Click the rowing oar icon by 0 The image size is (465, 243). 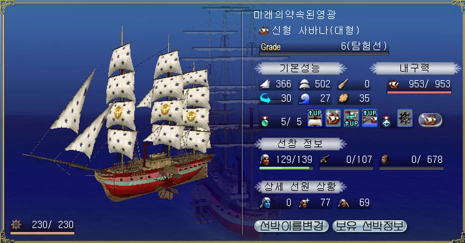click(343, 85)
